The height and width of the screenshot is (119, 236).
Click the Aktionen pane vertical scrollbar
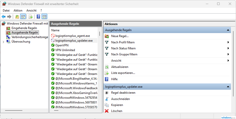(233, 64)
